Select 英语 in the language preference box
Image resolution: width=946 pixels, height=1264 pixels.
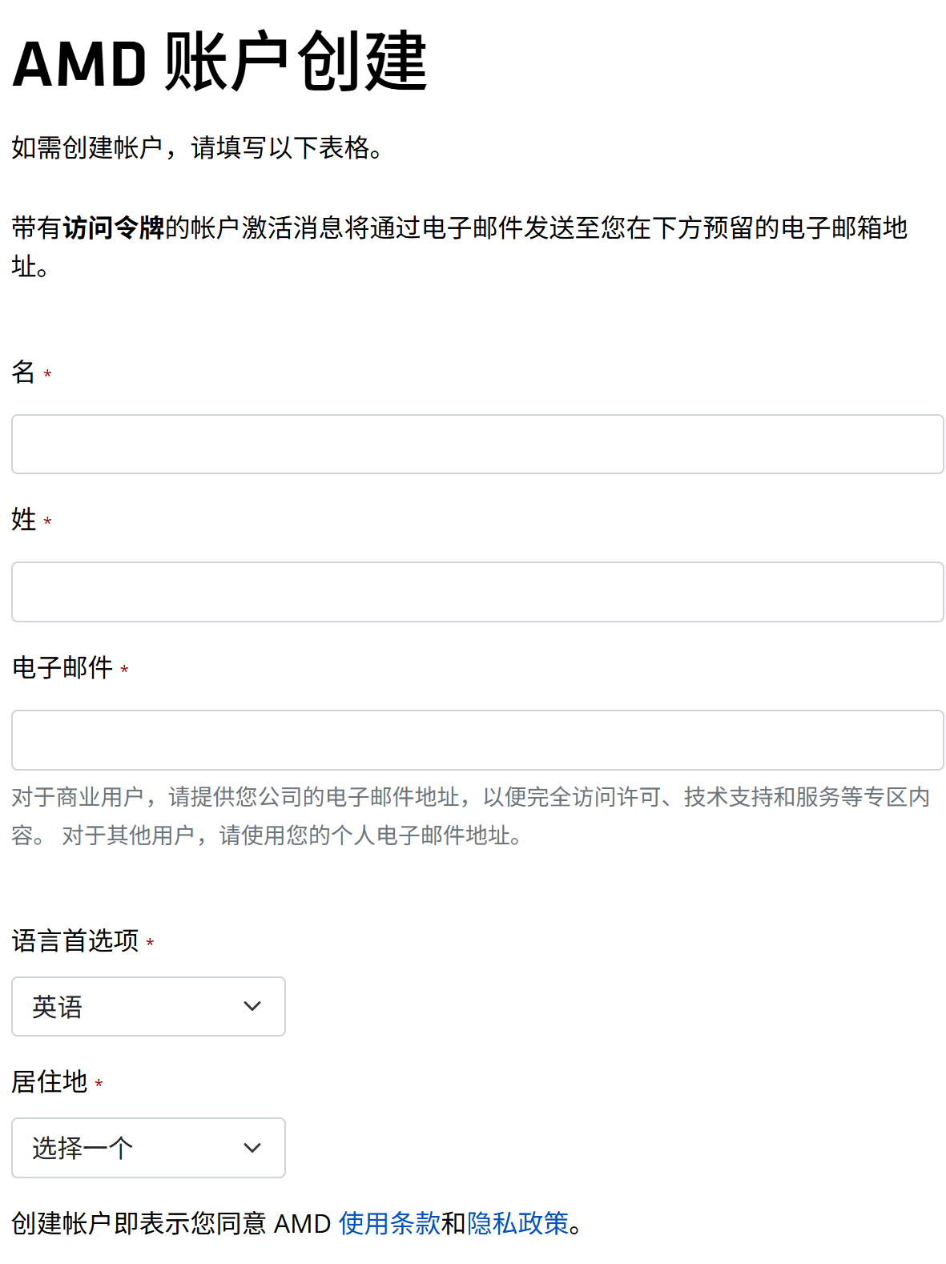pos(96,1006)
